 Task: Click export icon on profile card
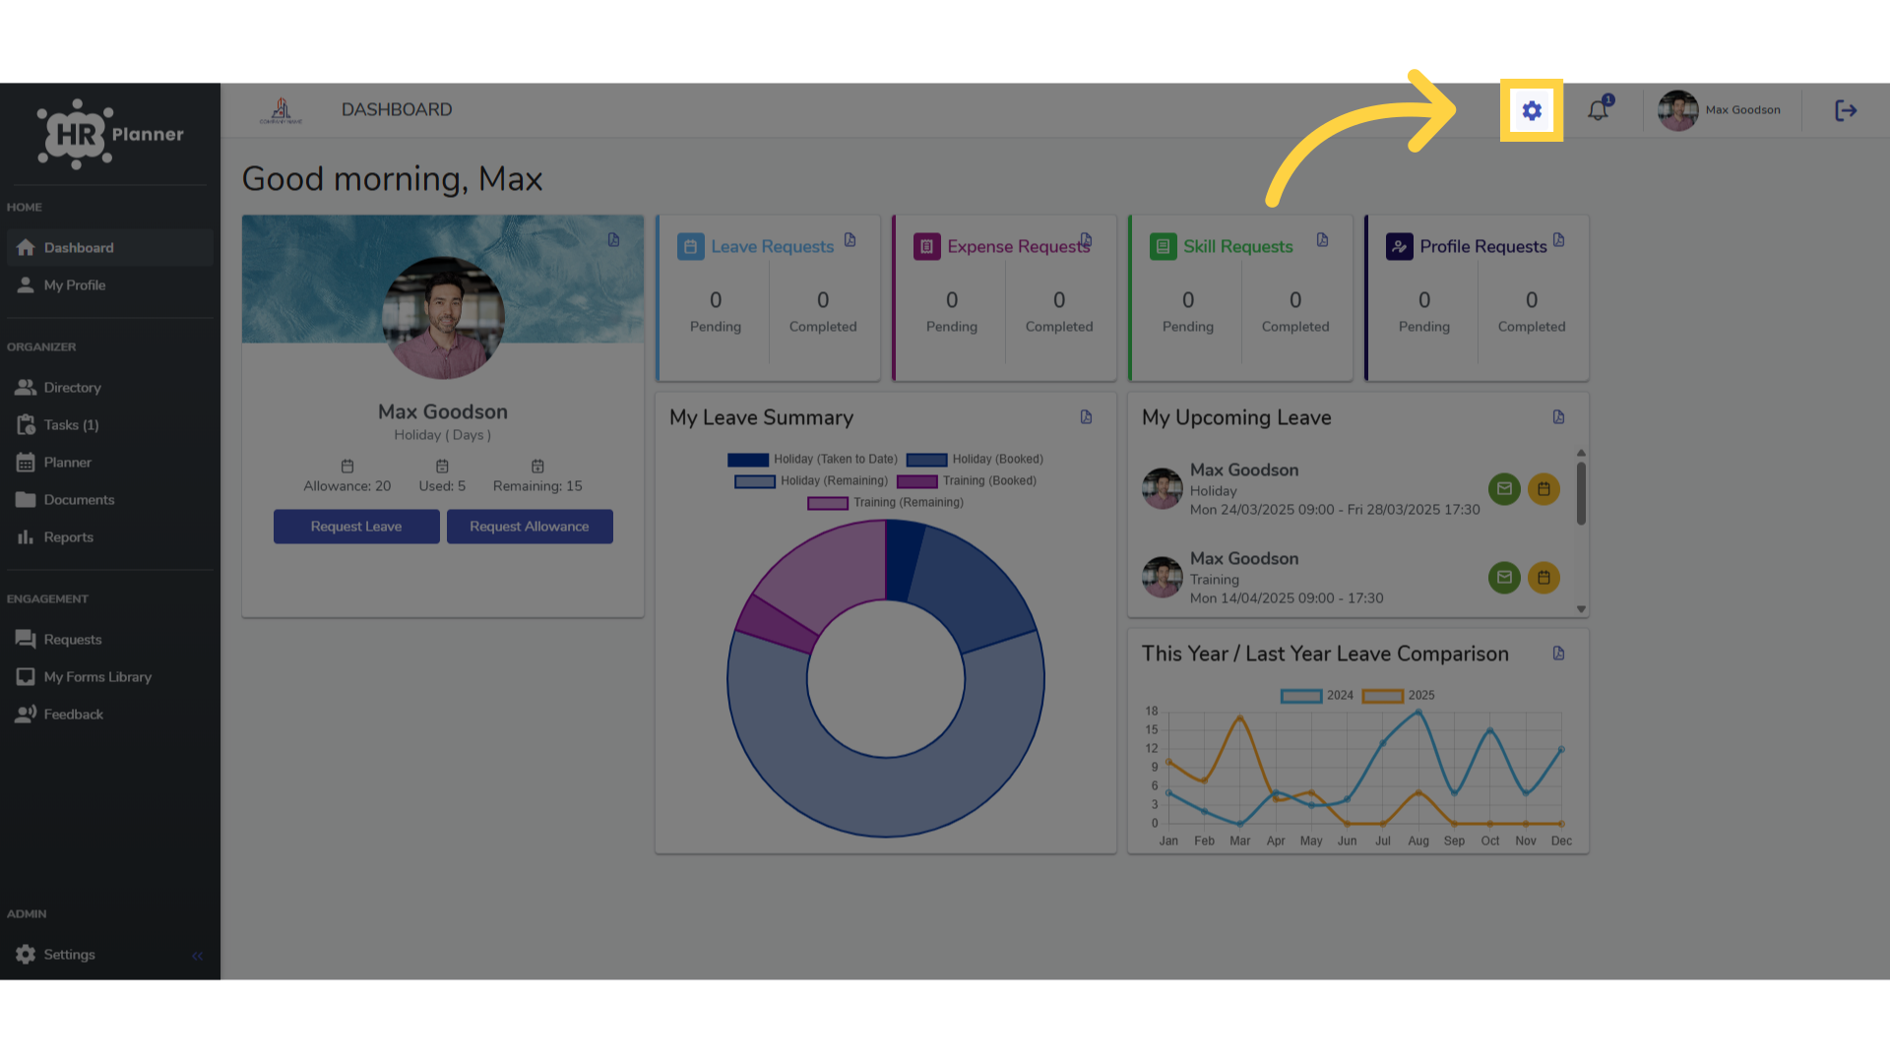pyautogui.click(x=613, y=240)
